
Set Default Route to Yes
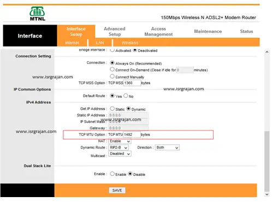pyautogui.click(x=112, y=96)
